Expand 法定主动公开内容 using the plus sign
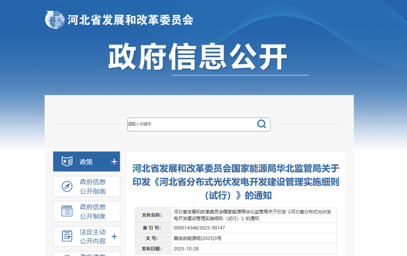407x256 pixels. (114, 236)
